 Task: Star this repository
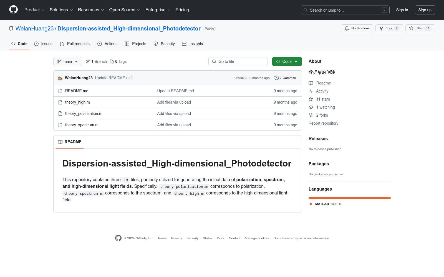tap(420, 28)
